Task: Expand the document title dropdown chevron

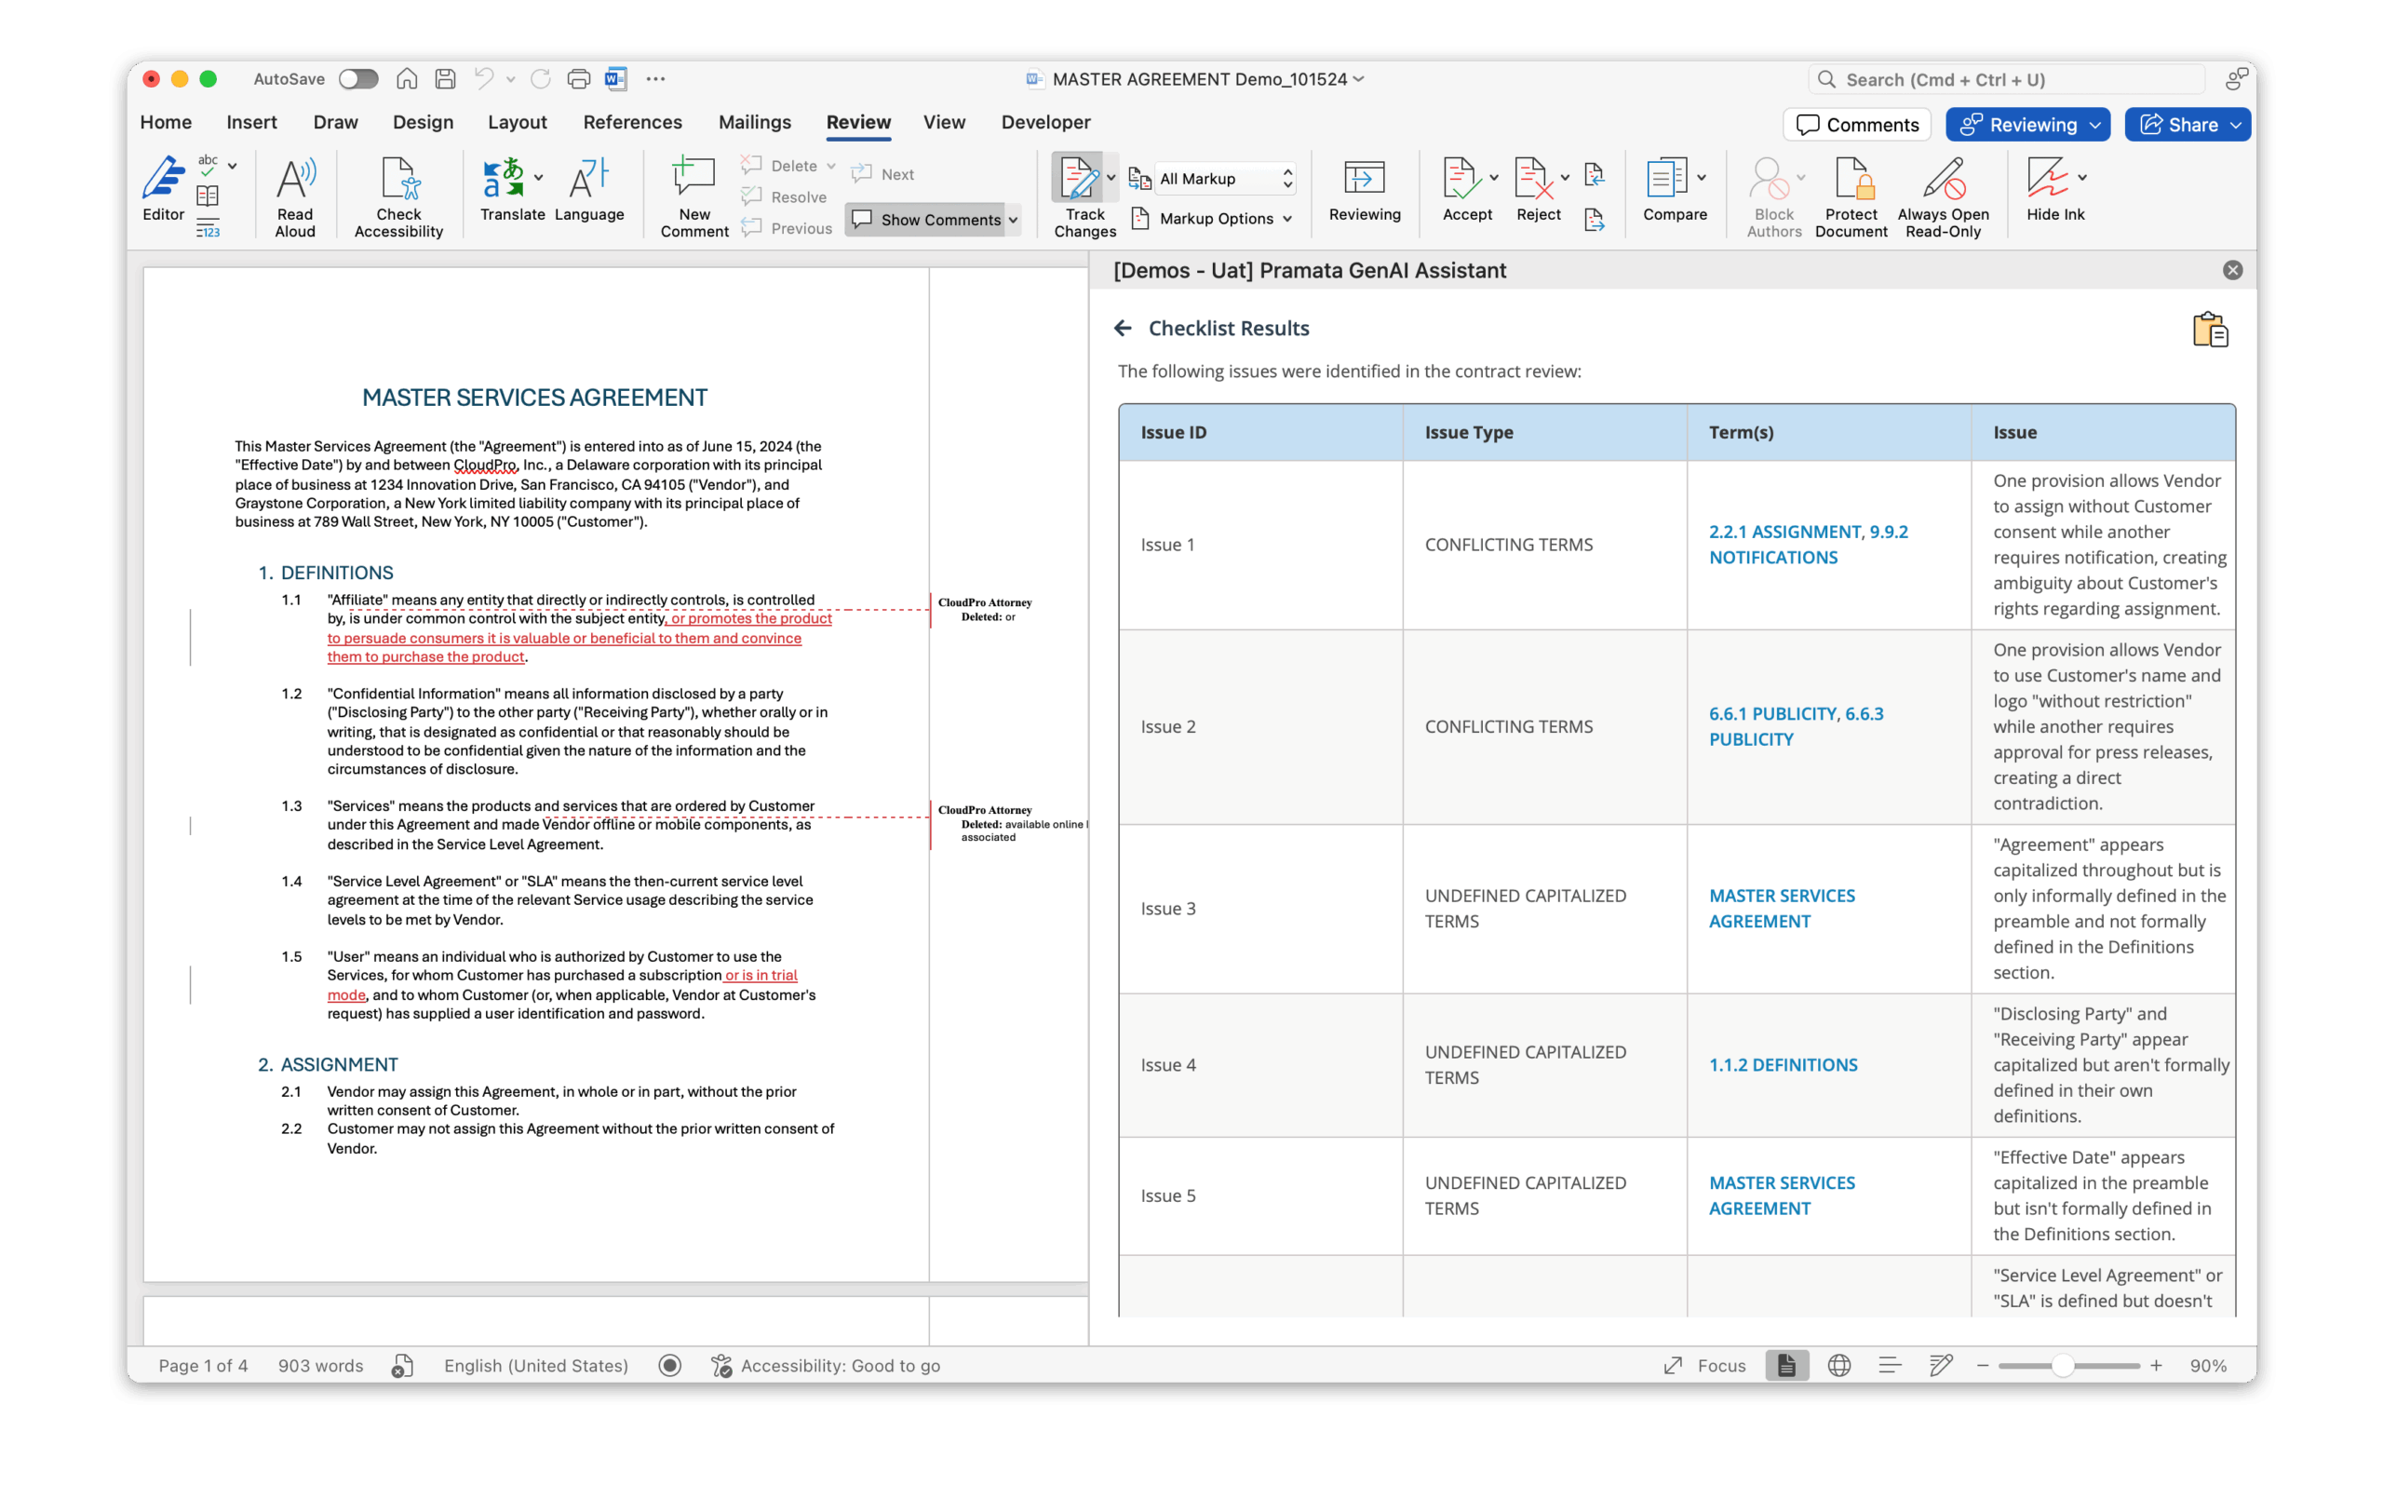Action: click(x=1359, y=79)
